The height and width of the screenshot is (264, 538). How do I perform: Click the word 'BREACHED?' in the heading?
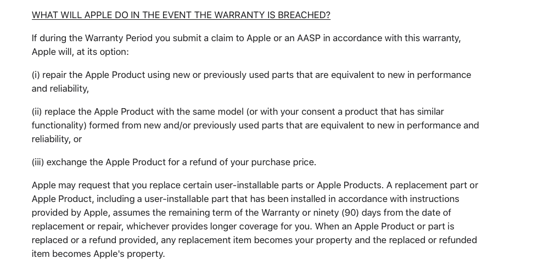click(304, 15)
